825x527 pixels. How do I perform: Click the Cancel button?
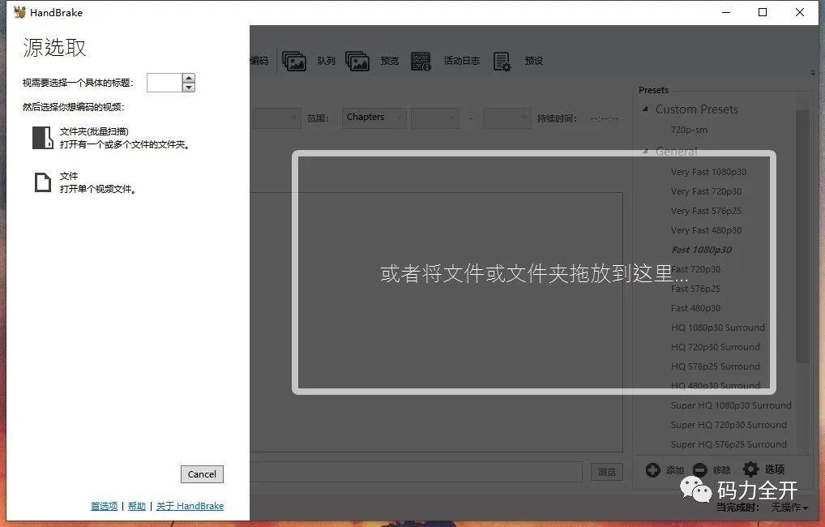[202, 474]
